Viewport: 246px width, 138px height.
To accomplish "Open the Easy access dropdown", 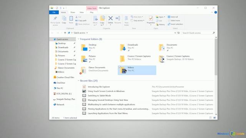I will click(138, 20).
